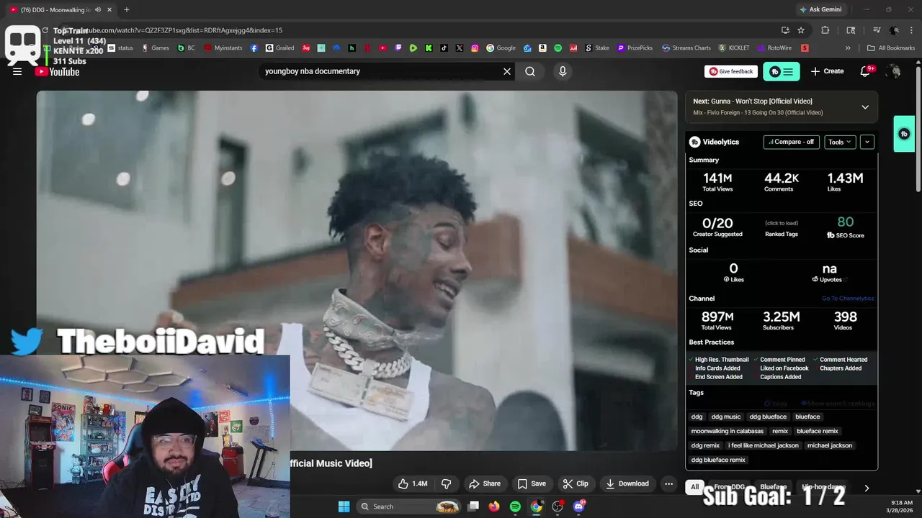Image resolution: width=922 pixels, height=518 pixels.
Task: Select the All chip filter
Action: 695,487
